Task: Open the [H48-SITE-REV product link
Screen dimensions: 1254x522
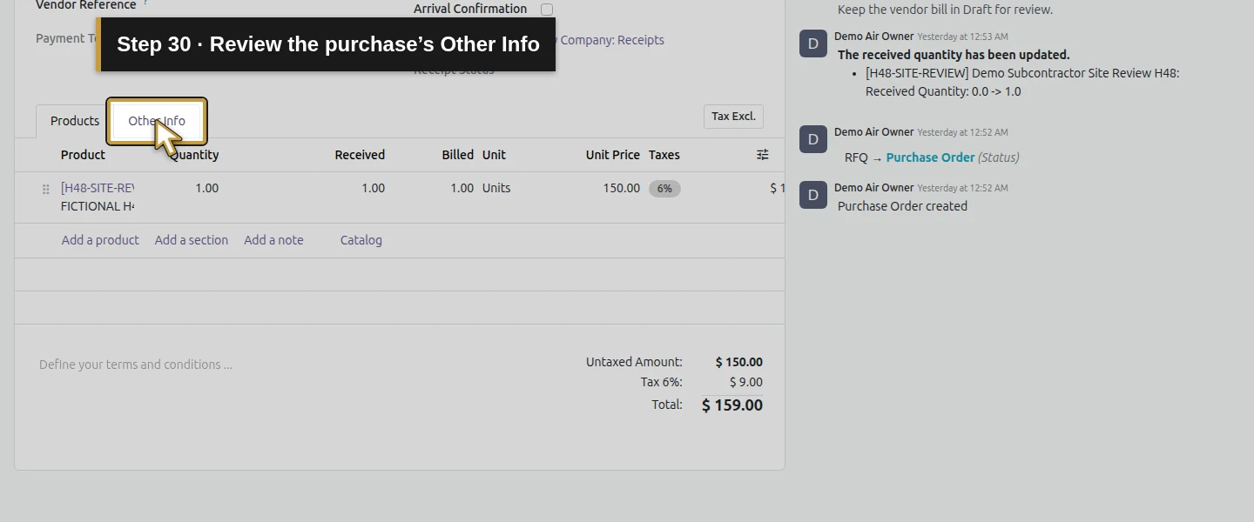Action: pos(98,188)
